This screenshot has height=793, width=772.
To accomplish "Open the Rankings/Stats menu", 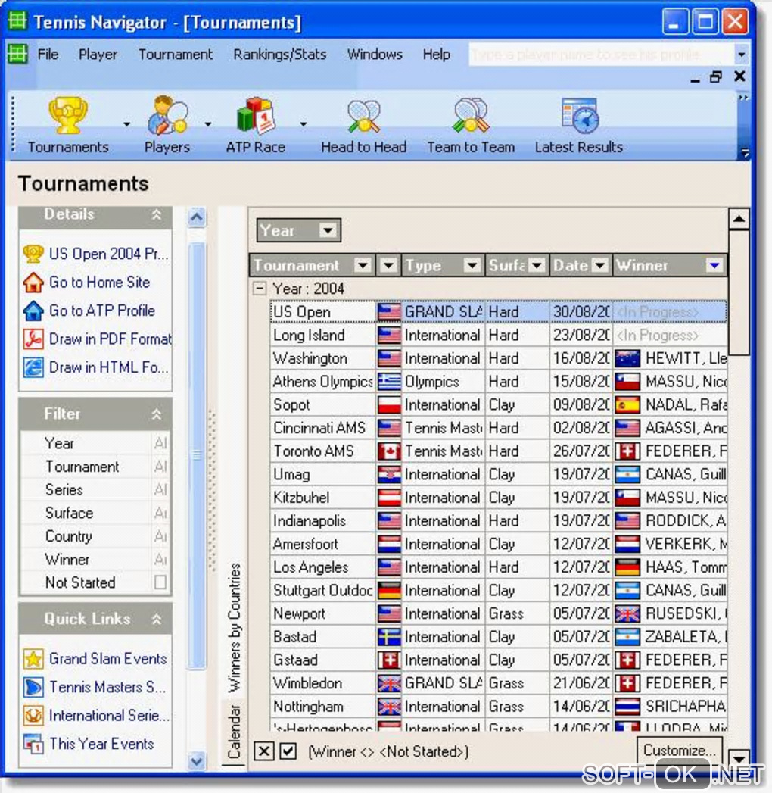I will coord(280,54).
